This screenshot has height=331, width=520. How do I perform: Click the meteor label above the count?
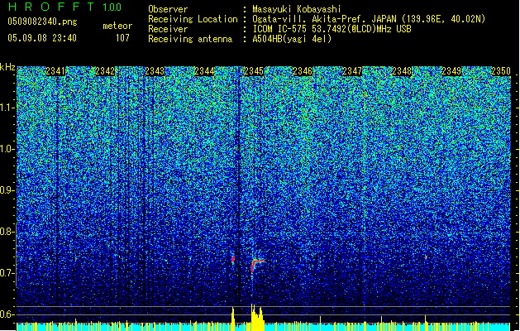coord(117,26)
